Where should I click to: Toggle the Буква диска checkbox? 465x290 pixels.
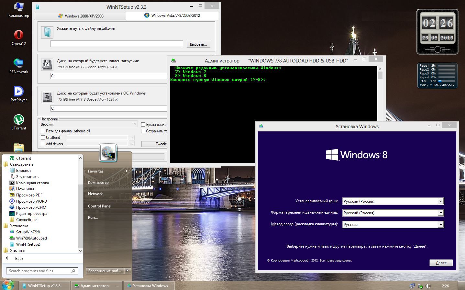pyautogui.click(x=143, y=124)
